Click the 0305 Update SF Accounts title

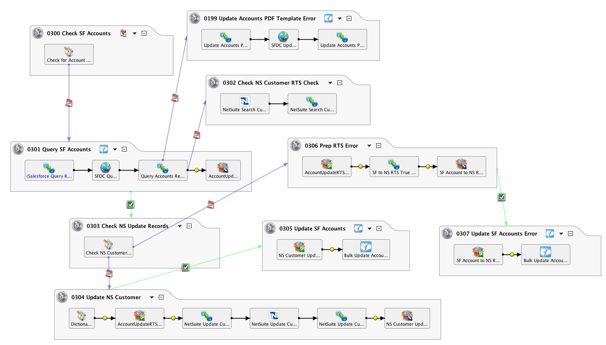click(312, 229)
